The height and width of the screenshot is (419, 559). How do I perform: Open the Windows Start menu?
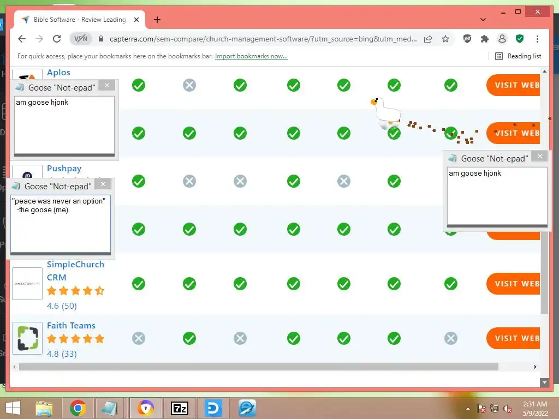(13, 408)
